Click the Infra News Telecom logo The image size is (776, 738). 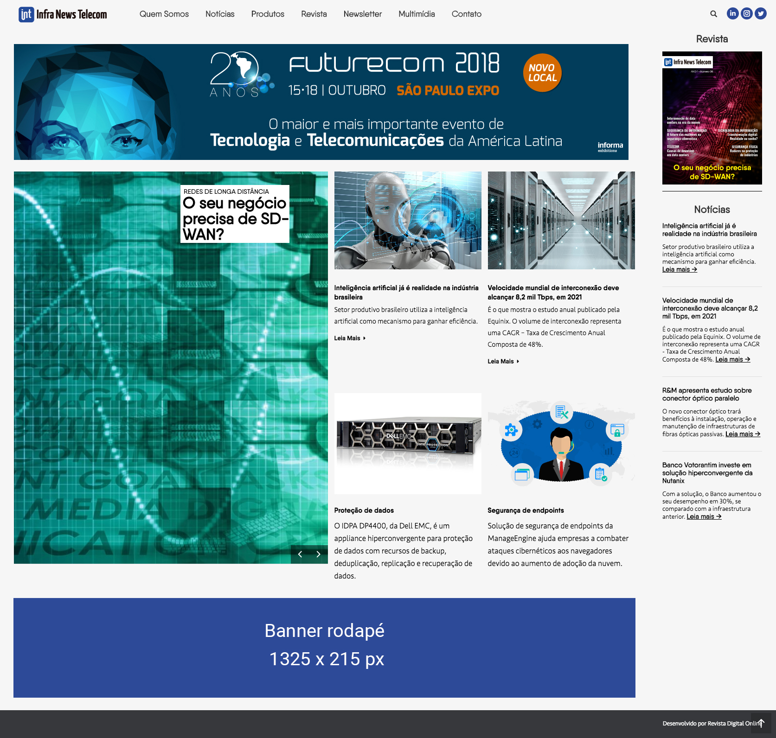[x=63, y=14]
